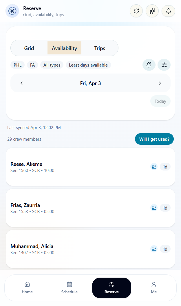Click the refresh sync icon in header
Image resolution: width=181 pixels, height=306 pixels.
[136, 11]
